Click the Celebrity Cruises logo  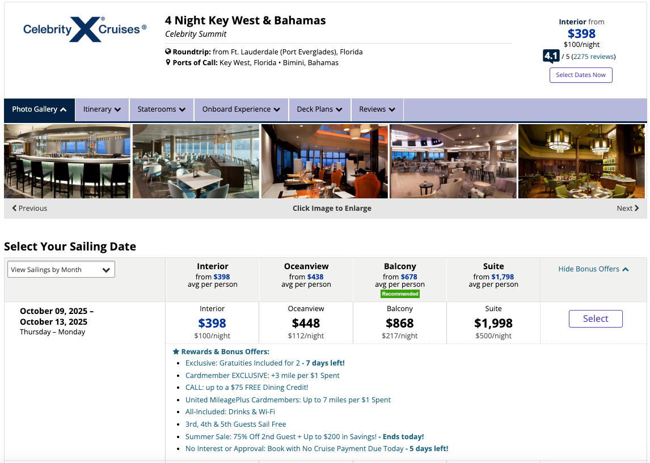tap(85, 29)
